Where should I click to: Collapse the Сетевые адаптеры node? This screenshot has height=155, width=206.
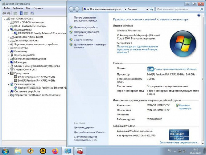point(8,84)
